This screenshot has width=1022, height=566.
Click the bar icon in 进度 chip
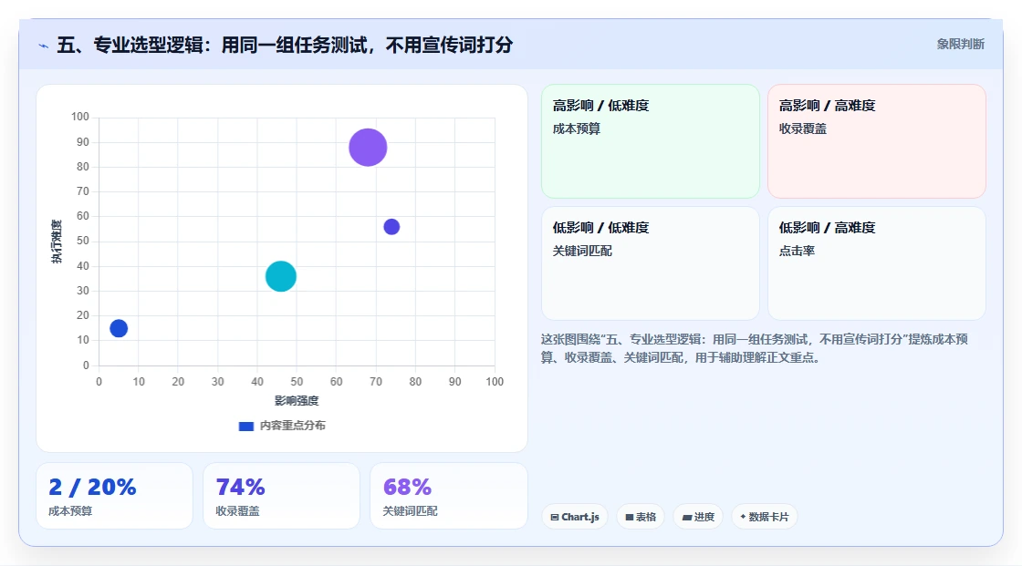(x=687, y=518)
